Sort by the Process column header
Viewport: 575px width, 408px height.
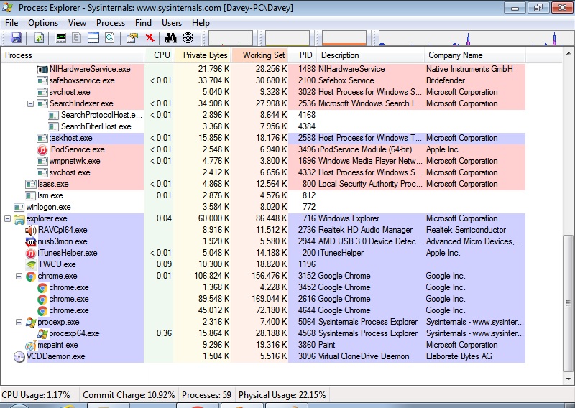(x=73, y=55)
